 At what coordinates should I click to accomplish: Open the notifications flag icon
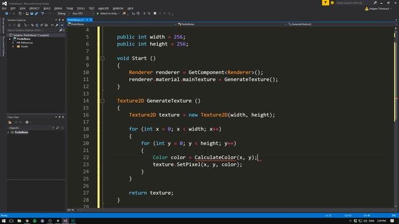[325, 2]
